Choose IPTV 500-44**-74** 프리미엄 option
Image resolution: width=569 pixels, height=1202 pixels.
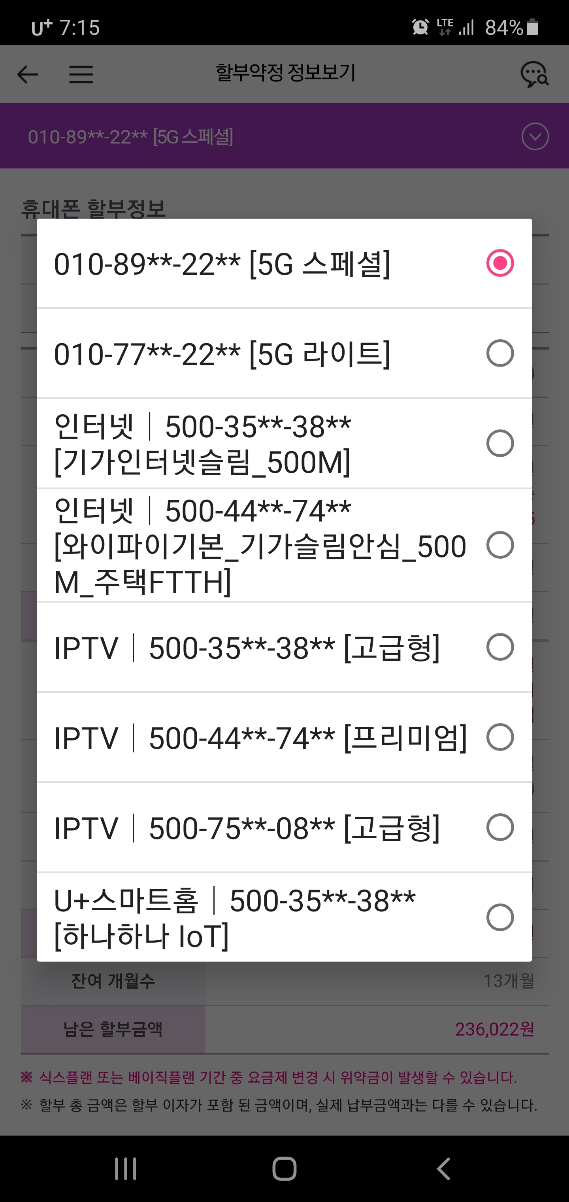[261, 738]
